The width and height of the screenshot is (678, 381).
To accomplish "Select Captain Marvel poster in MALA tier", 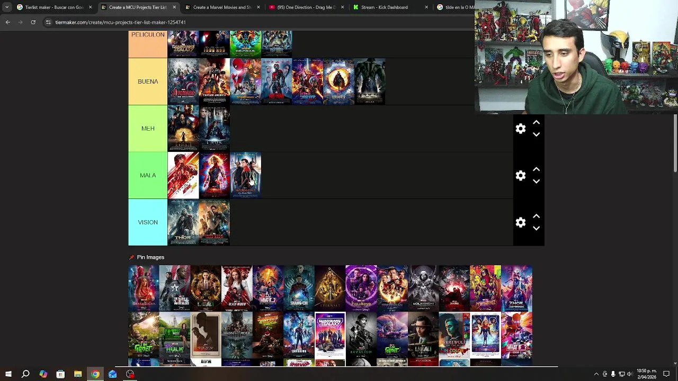I will tap(215, 175).
